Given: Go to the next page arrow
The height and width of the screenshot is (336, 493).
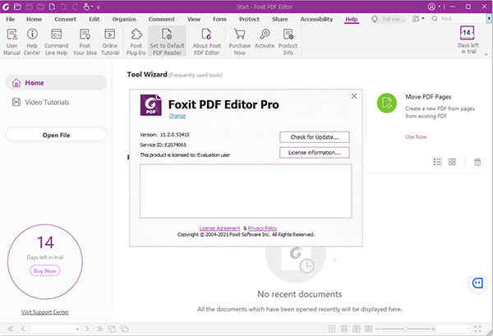Looking at the screenshot, I should pos(87,329).
